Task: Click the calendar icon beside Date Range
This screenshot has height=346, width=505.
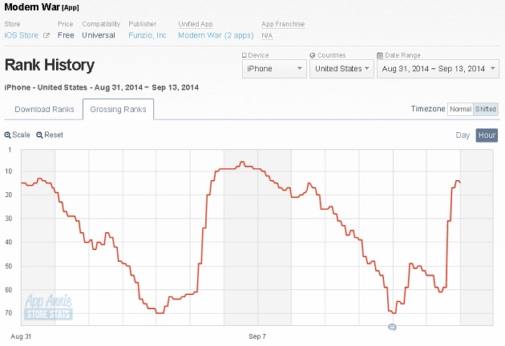Action: pyautogui.click(x=380, y=55)
